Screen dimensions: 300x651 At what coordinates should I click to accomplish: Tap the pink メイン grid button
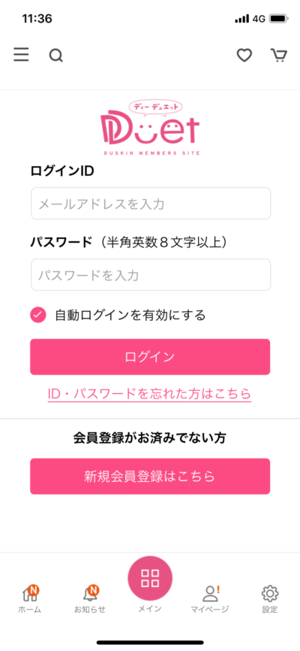point(150,578)
